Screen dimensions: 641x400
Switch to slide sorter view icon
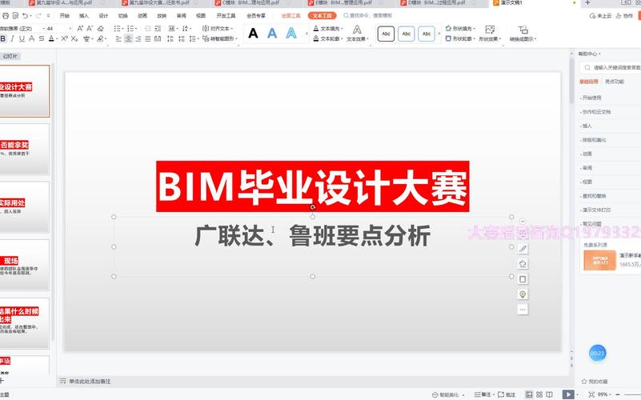pos(539,394)
